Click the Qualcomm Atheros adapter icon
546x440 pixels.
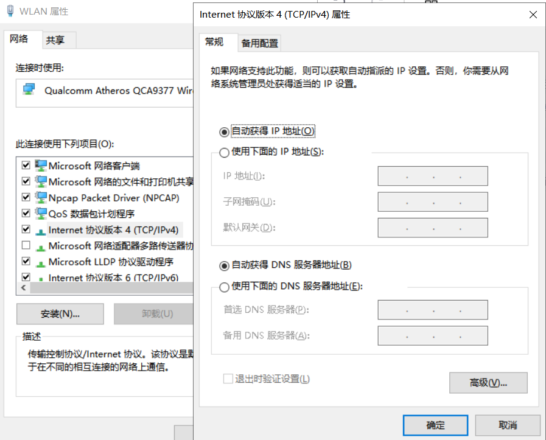coord(29,89)
